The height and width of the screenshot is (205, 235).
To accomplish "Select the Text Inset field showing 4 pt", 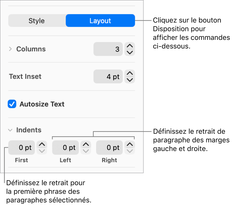I will point(108,76).
